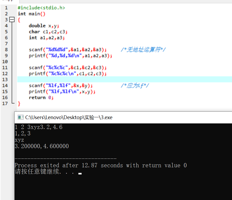232x200 pixels.
Task: Click the 请按任意键继续 prompt
Action: click(x=44, y=172)
